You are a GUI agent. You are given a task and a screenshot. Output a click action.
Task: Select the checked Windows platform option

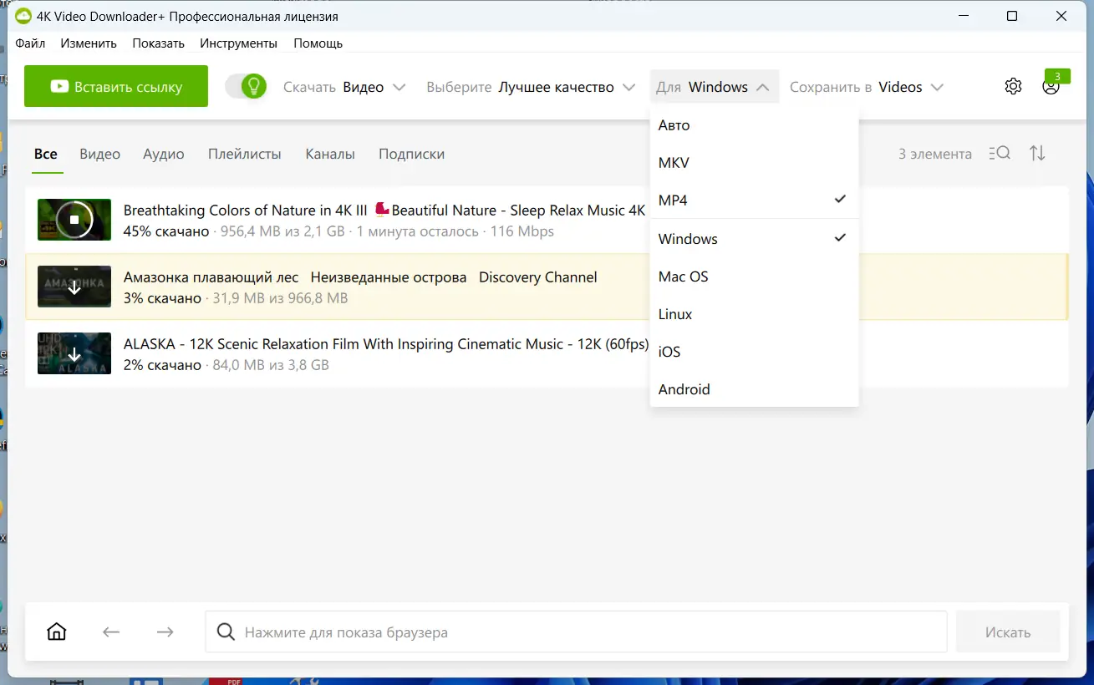point(754,239)
